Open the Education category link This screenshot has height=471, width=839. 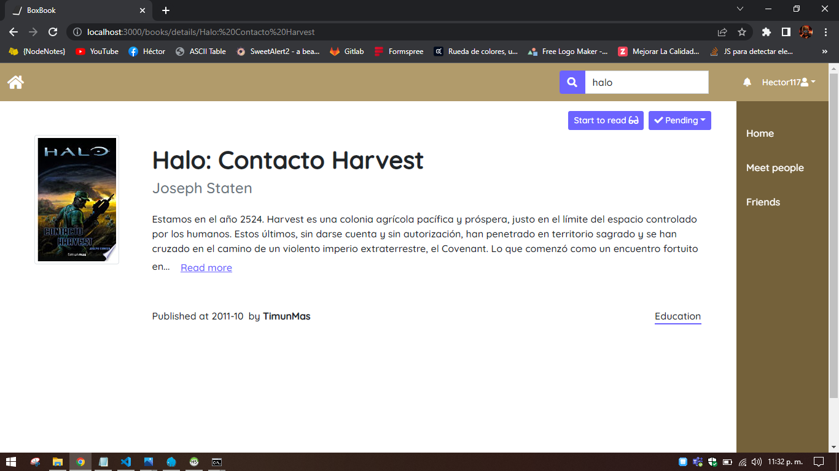pyautogui.click(x=677, y=316)
